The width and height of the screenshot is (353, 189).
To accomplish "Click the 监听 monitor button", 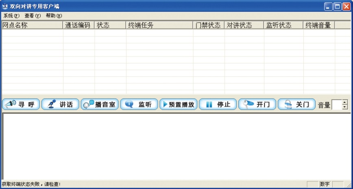I will coord(139,104).
